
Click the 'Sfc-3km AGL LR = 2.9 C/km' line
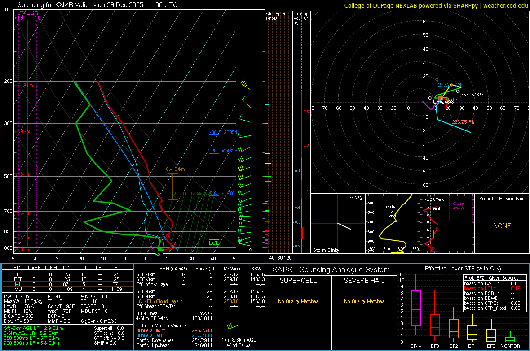coord(34,328)
